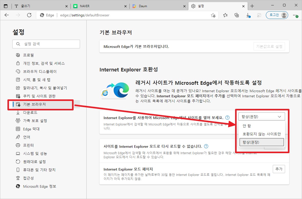Open the Collections icon
This screenshot has height=199, width=302.
(237, 15)
